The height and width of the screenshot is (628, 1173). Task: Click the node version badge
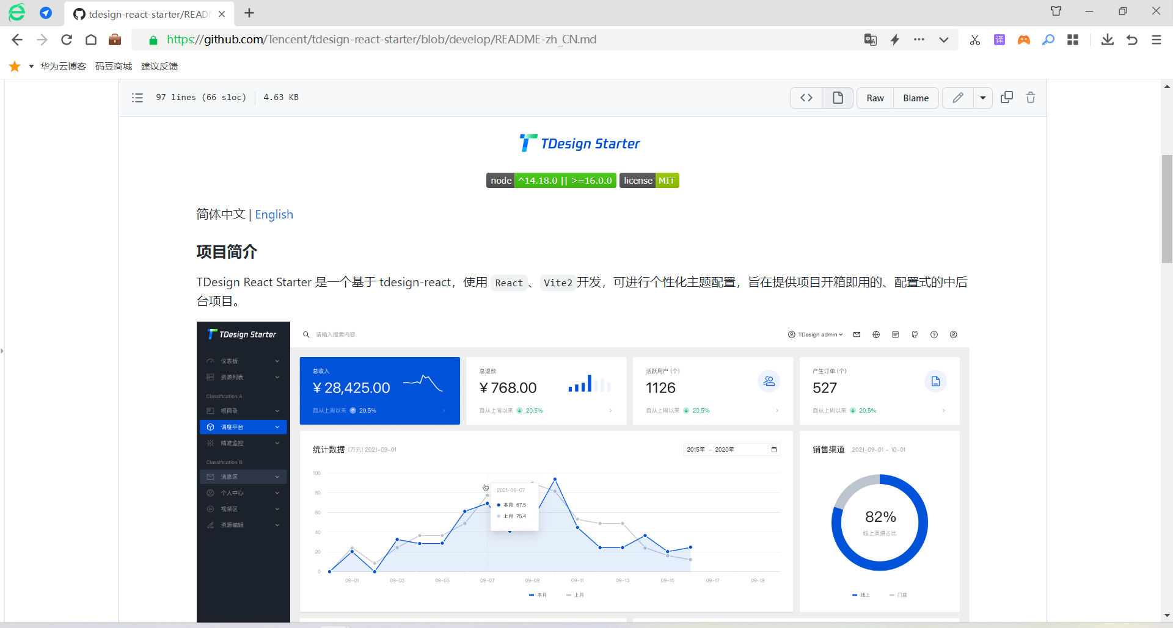[551, 181]
